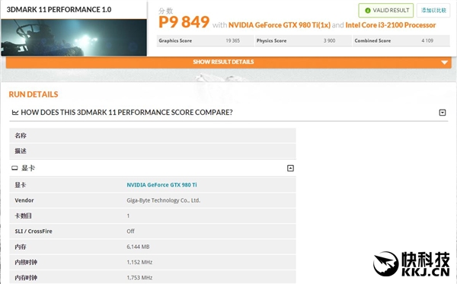Click the SLI / CrossFire label
Screen dimensions: 457x284
pyautogui.click(x=34, y=231)
